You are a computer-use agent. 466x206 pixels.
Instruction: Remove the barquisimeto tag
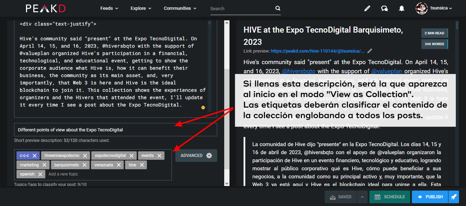pos(84,165)
